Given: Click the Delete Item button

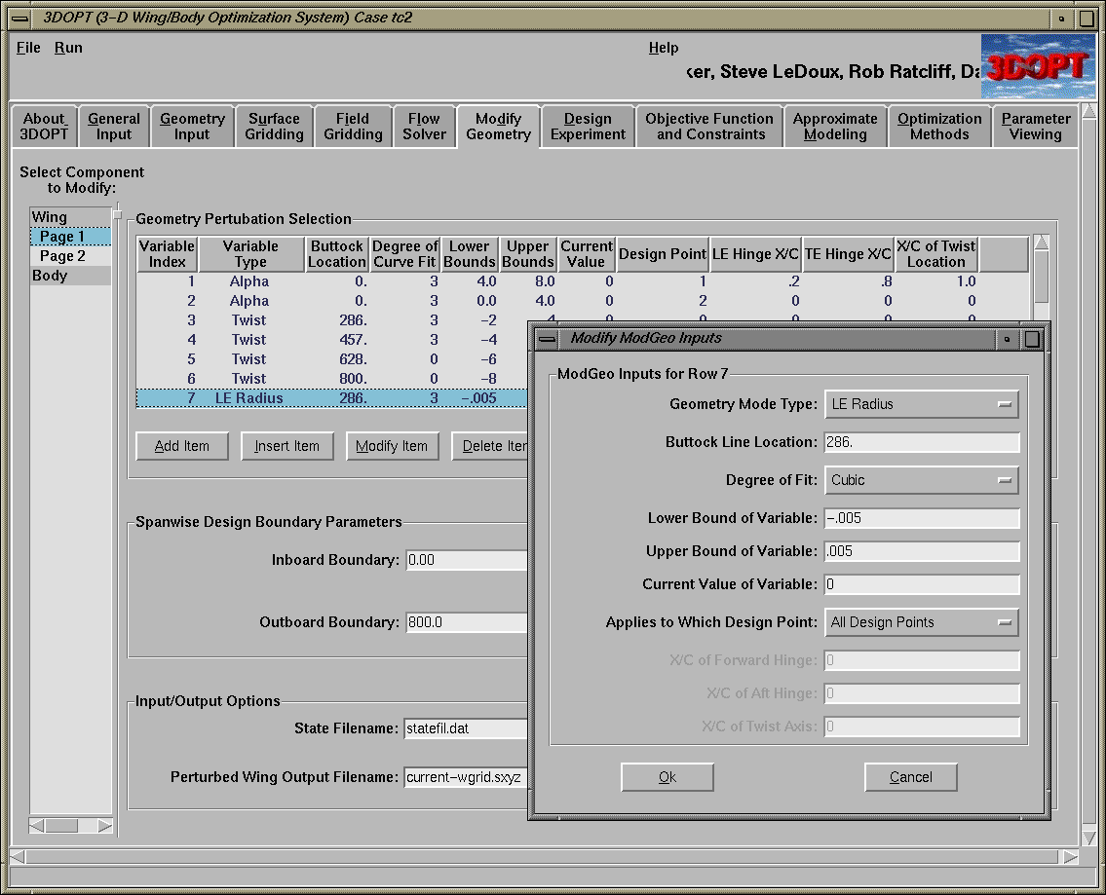Looking at the screenshot, I should 490,446.
